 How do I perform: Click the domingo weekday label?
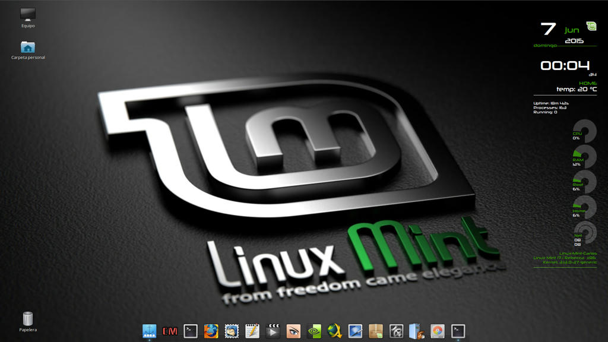click(x=545, y=45)
